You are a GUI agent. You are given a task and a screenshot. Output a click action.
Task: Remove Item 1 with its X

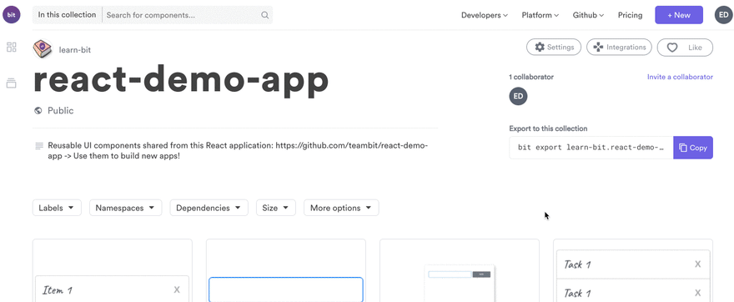(x=177, y=289)
